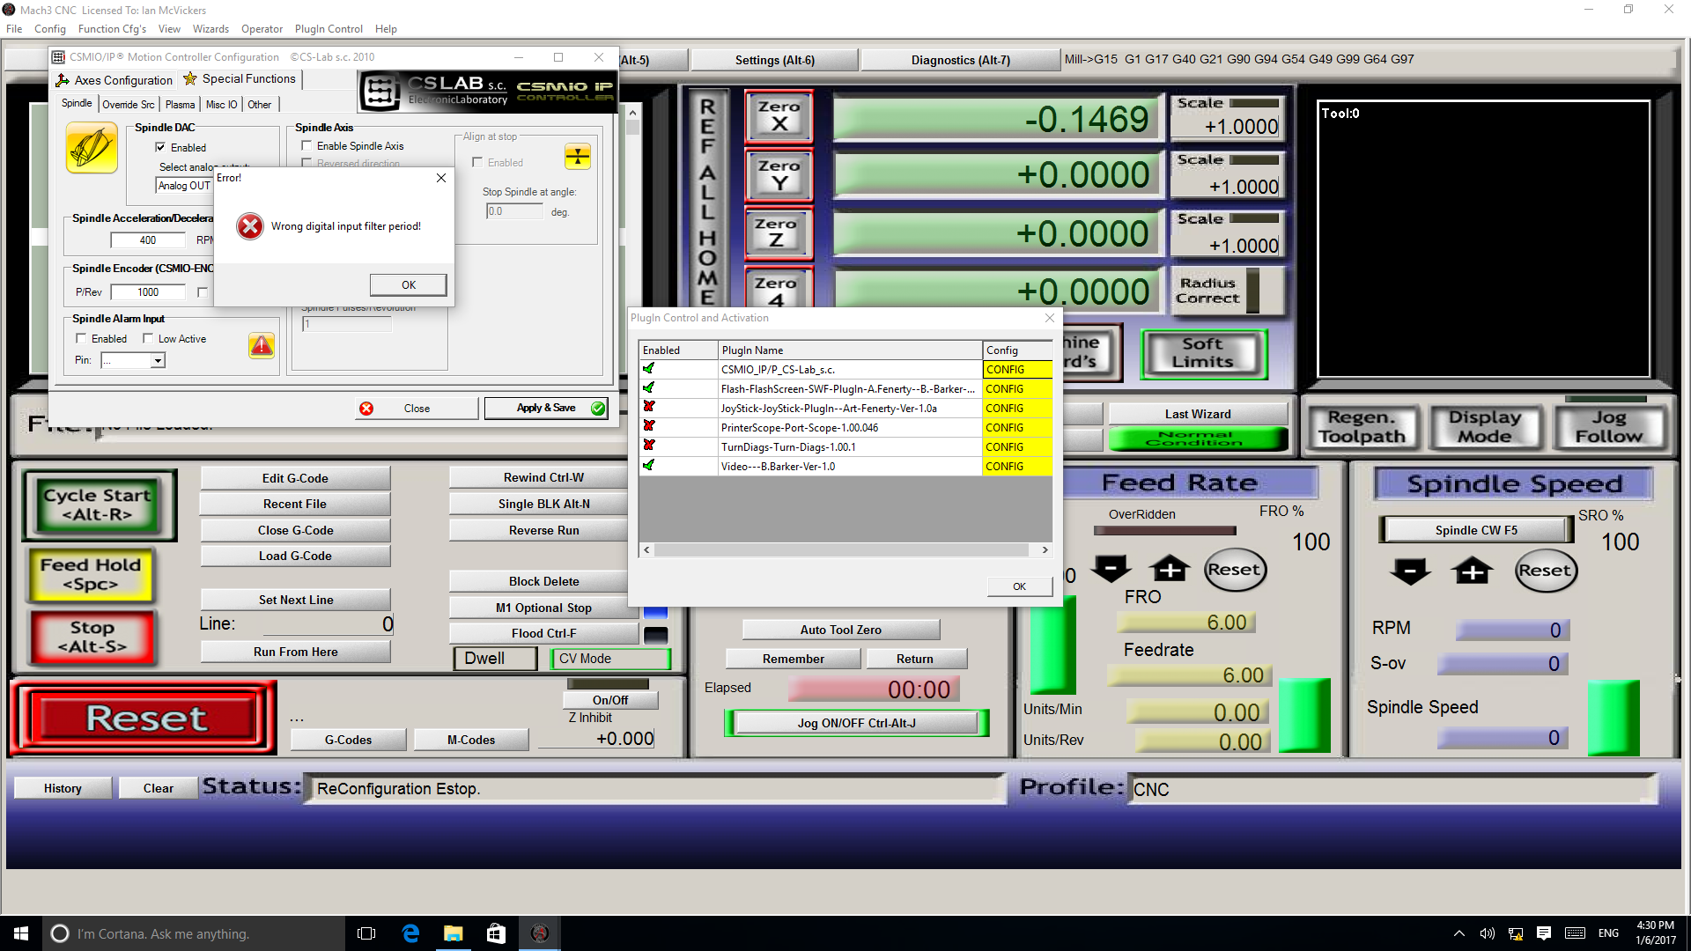Check the Enable Spindle Axis box

[x=306, y=146]
